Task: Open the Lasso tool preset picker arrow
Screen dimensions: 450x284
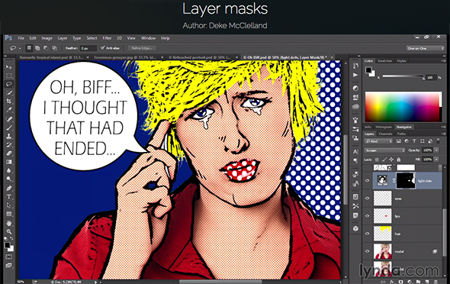Action: click(x=20, y=48)
